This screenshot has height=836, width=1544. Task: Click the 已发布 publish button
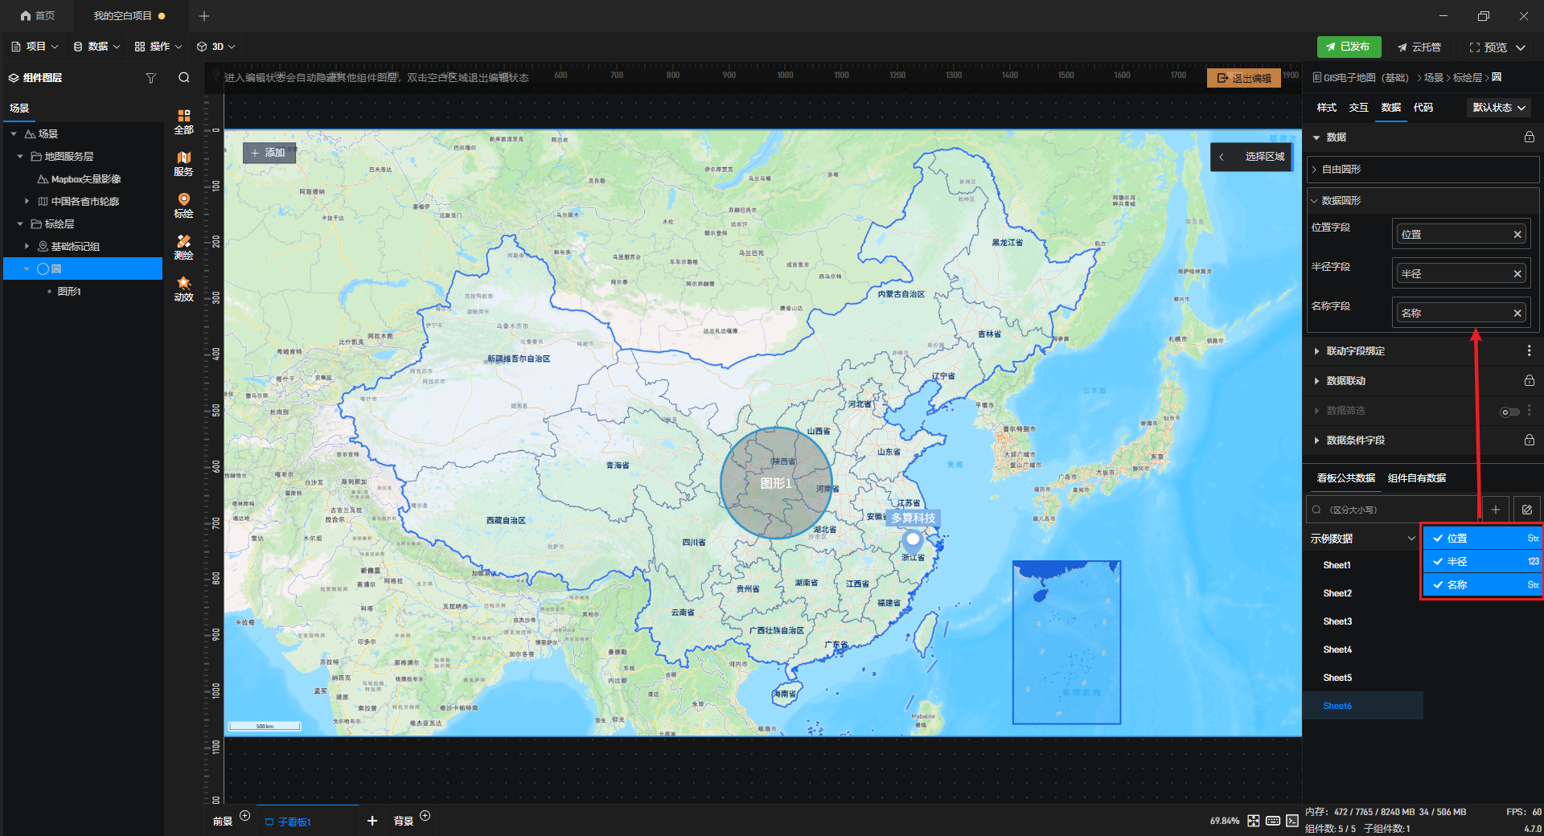(x=1348, y=47)
